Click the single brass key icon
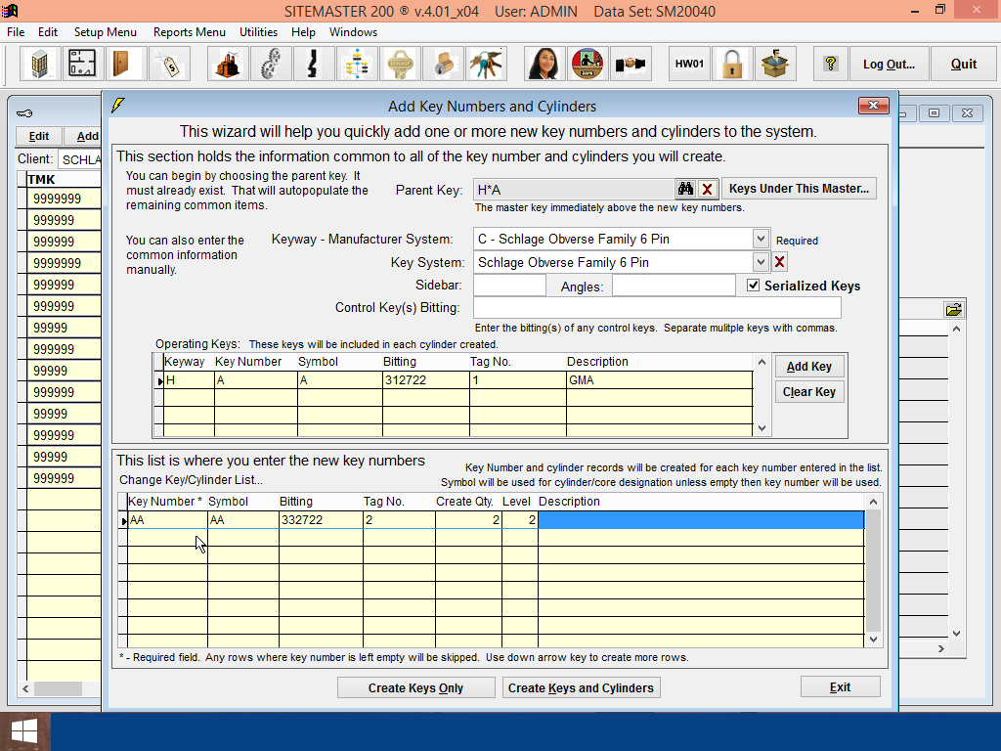Image resolution: width=1001 pixels, height=751 pixels. click(400, 64)
